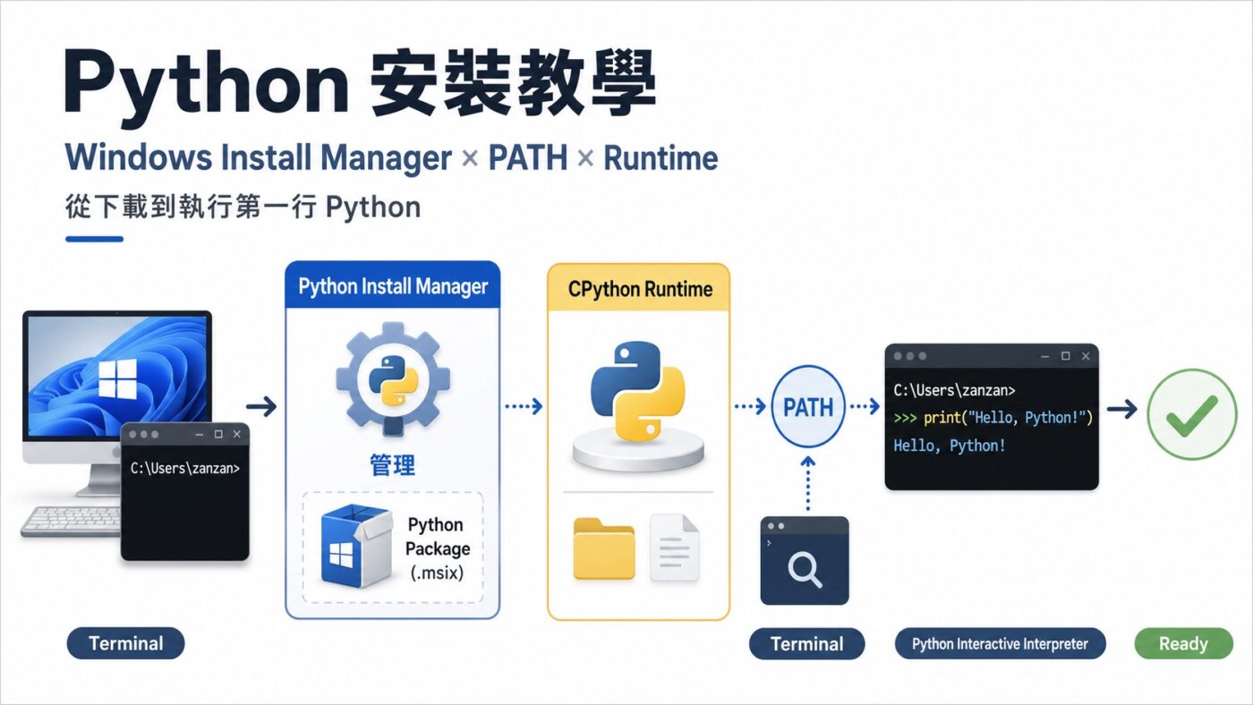This screenshot has width=1253, height=705.
Task: Click the magnifier search terminal icon
Action: click(805, 560)
